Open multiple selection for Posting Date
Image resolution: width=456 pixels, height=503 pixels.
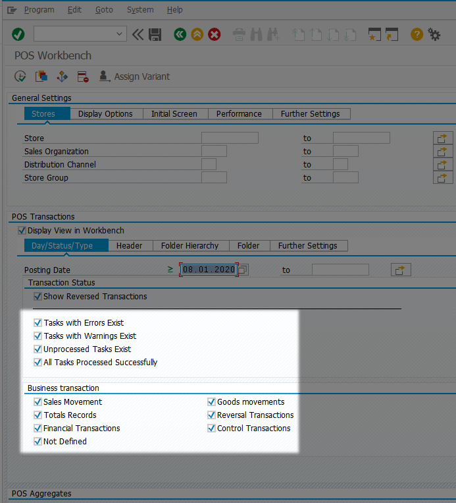click(x=401, y=270)
